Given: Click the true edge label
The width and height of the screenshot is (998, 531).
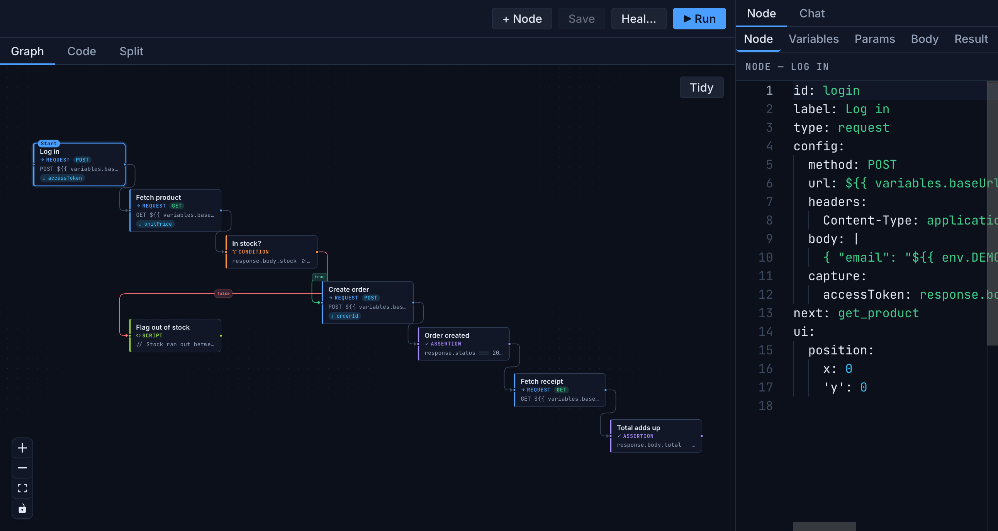Looking at the screenshot, I should (x=320, y=277).
